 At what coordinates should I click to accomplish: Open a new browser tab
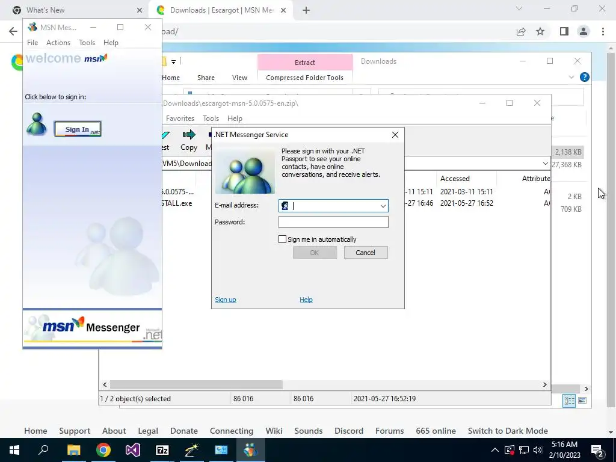pos(306,10)
